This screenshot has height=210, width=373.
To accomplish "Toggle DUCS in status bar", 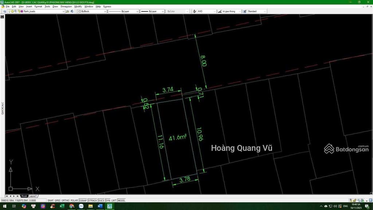I will [101, 201].
